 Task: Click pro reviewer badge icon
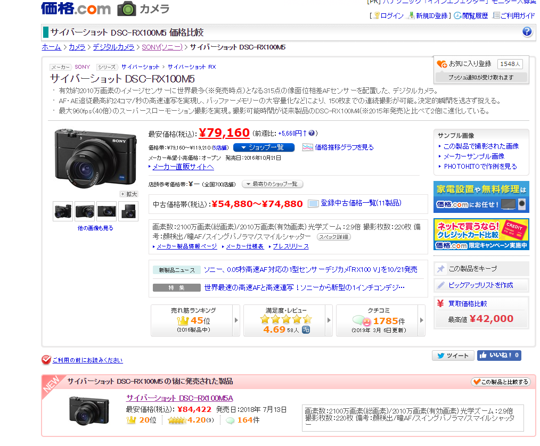tap(306, 329)
